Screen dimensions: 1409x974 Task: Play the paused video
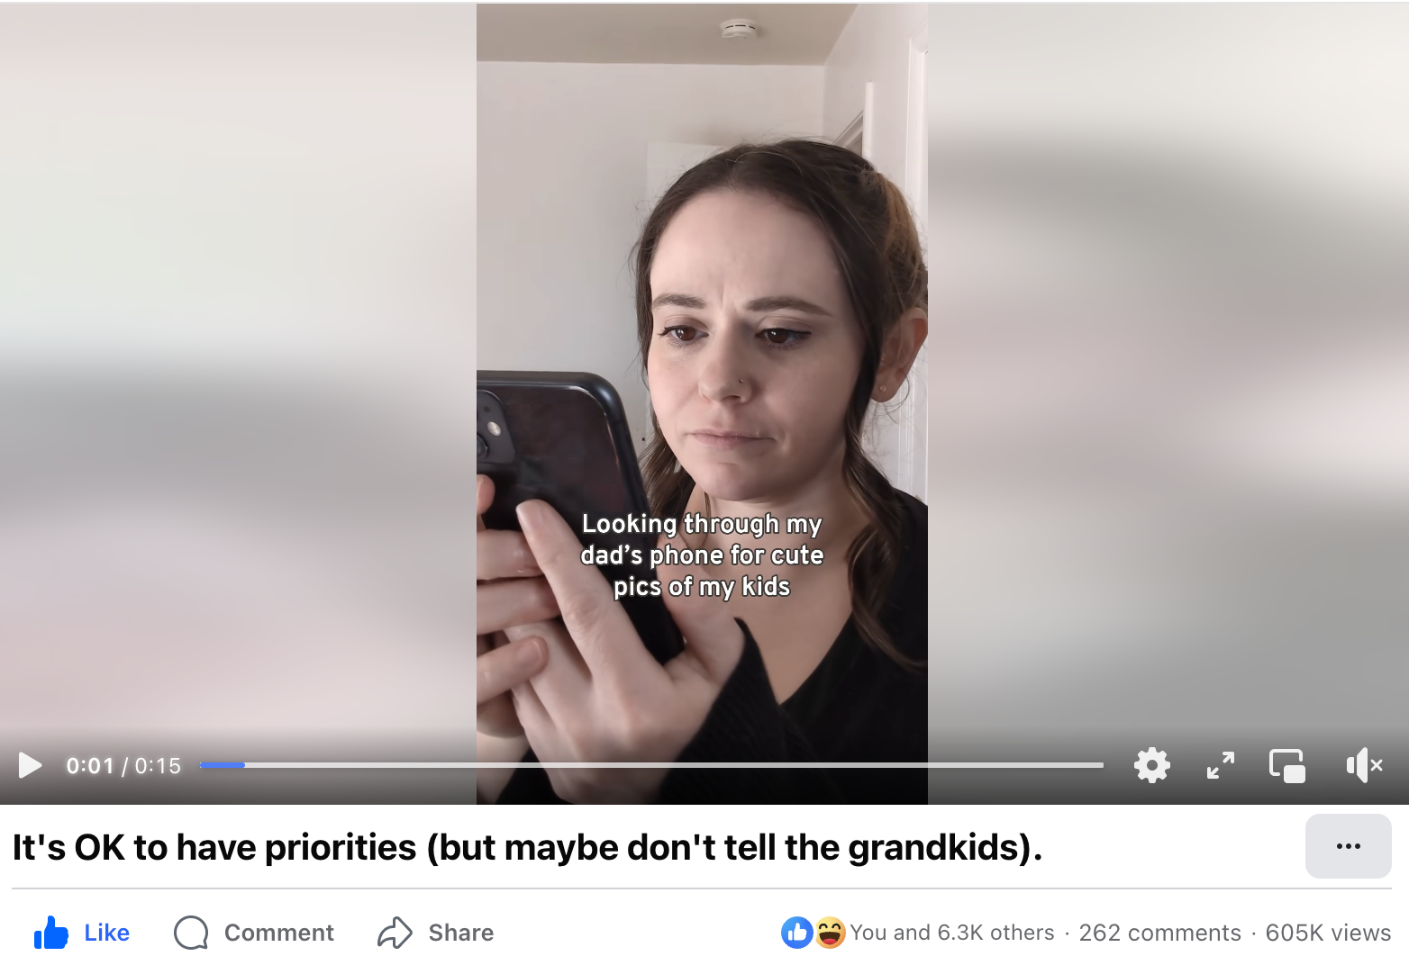(30, 766)
